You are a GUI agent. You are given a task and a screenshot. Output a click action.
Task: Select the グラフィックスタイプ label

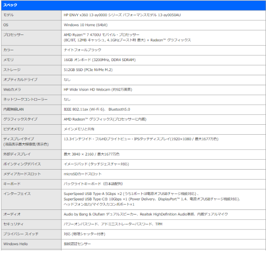(20, 119)
